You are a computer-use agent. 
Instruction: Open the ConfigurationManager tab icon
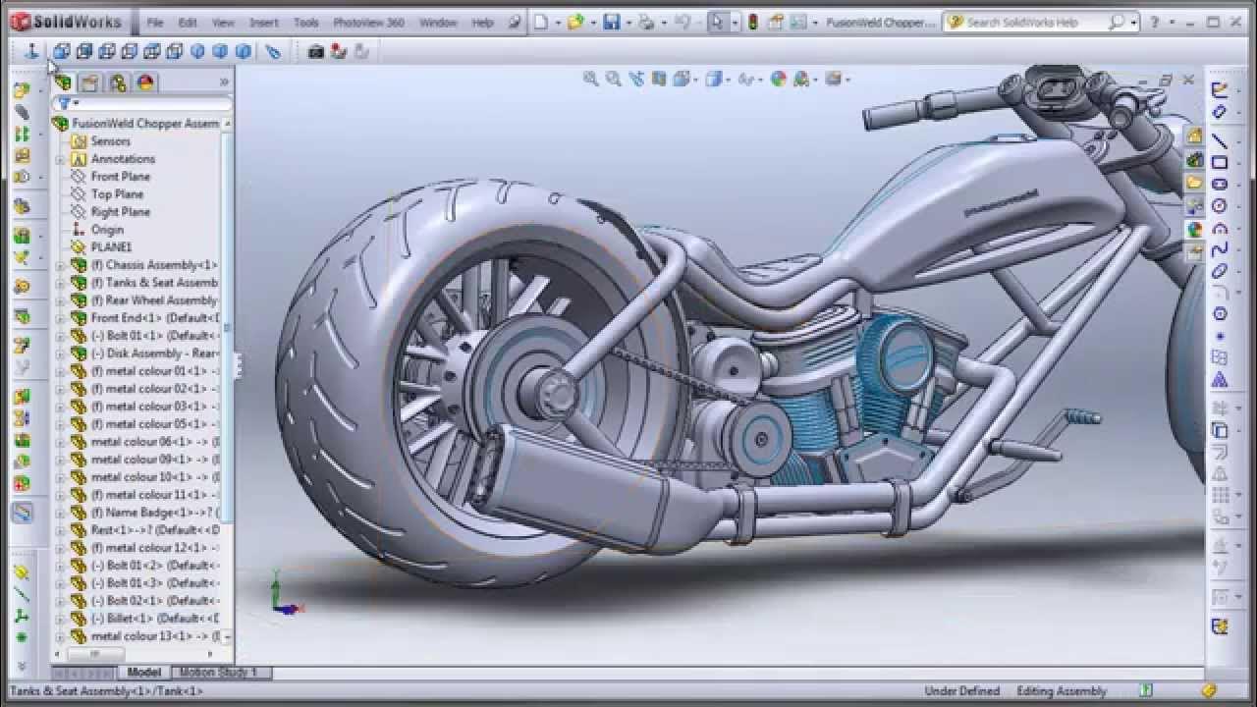[x=118, y=82]
